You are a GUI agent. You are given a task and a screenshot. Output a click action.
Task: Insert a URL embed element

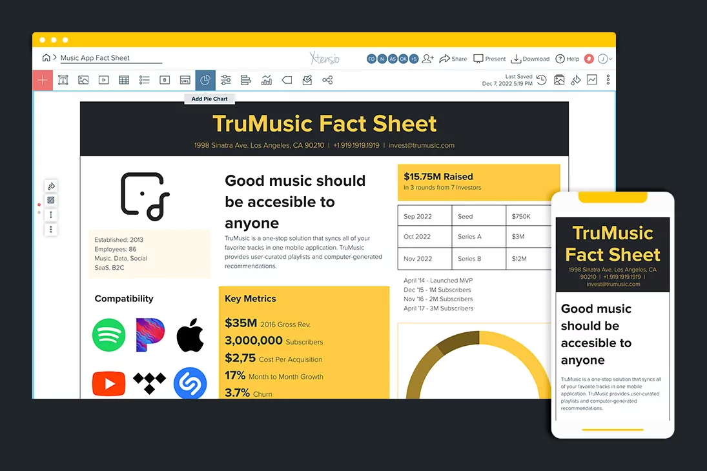185,80
